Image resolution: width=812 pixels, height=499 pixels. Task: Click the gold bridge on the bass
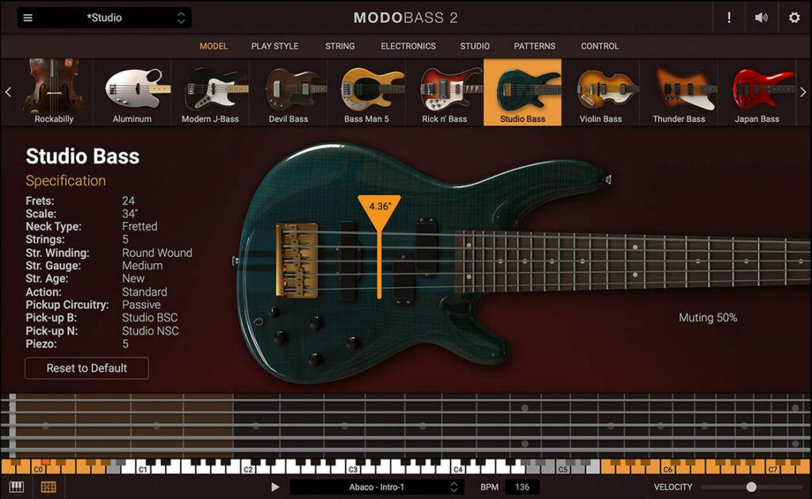[x=297, y=260]
